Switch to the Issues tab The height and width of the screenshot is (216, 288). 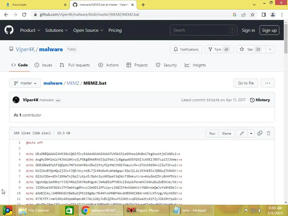[x=43, y=65]
